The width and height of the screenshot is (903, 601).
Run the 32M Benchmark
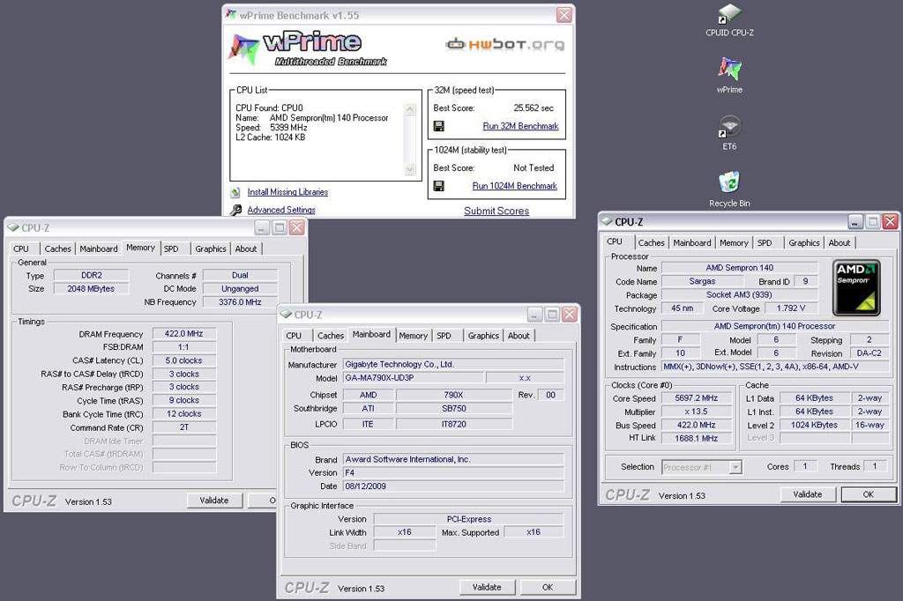(x=520, y=126)
